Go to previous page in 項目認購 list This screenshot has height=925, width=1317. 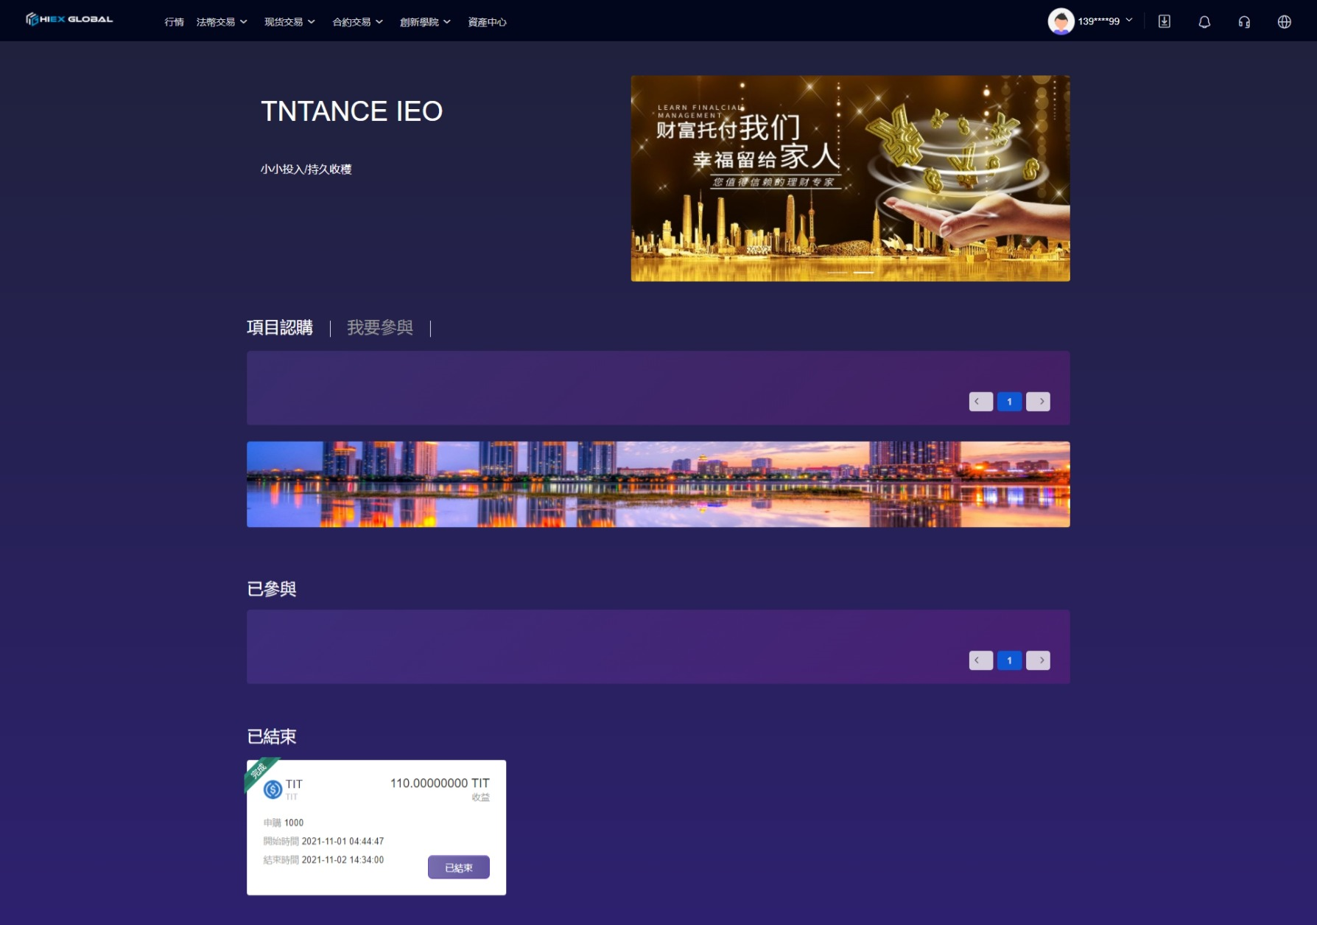[980, 402]
